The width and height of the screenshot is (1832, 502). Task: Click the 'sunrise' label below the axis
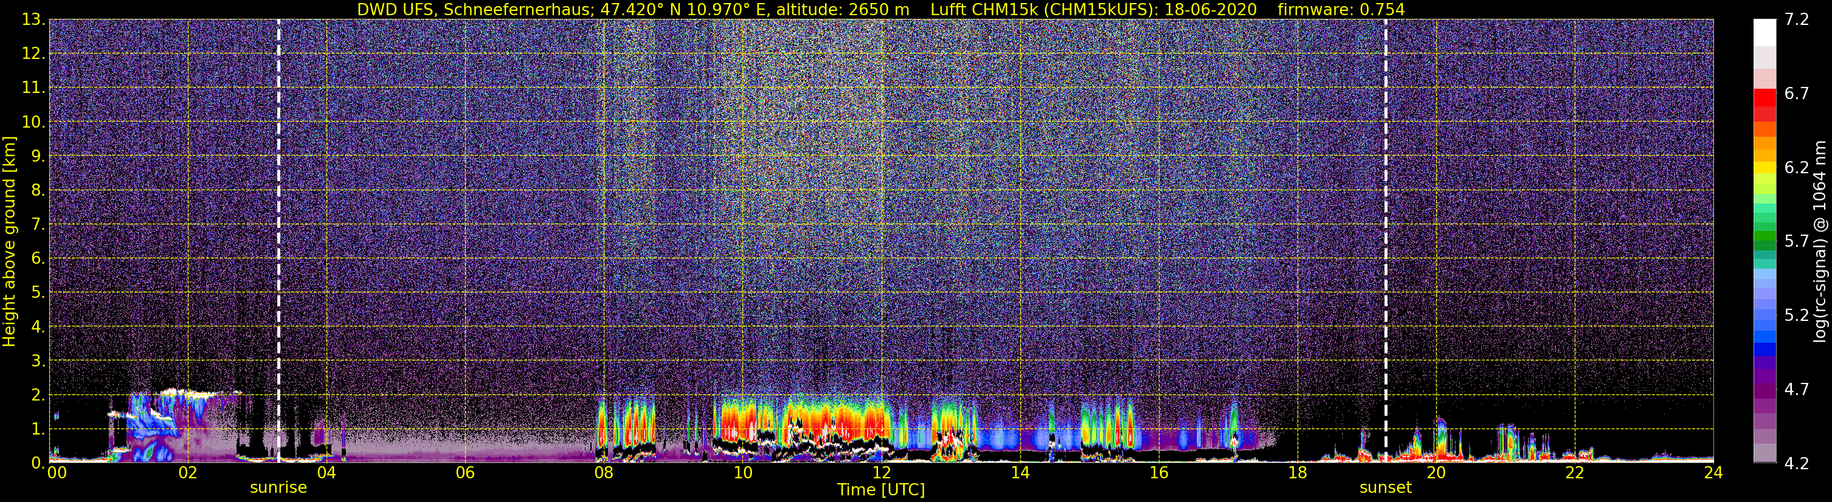278,488
